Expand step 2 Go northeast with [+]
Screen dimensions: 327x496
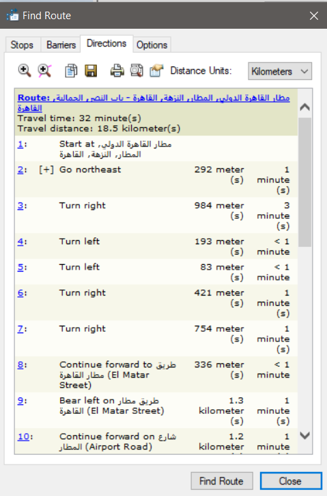46,170
